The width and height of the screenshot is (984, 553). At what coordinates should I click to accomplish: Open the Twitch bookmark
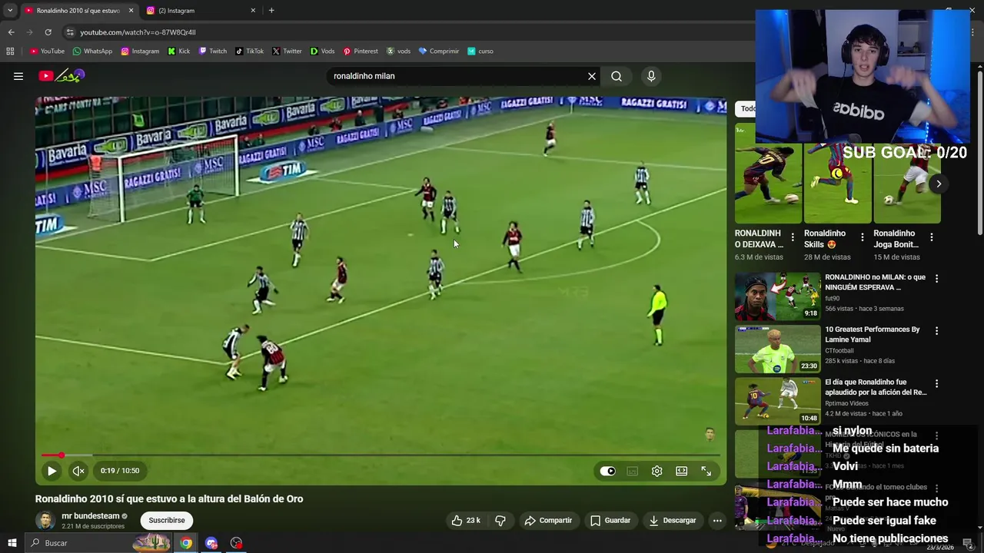(213, 51)
